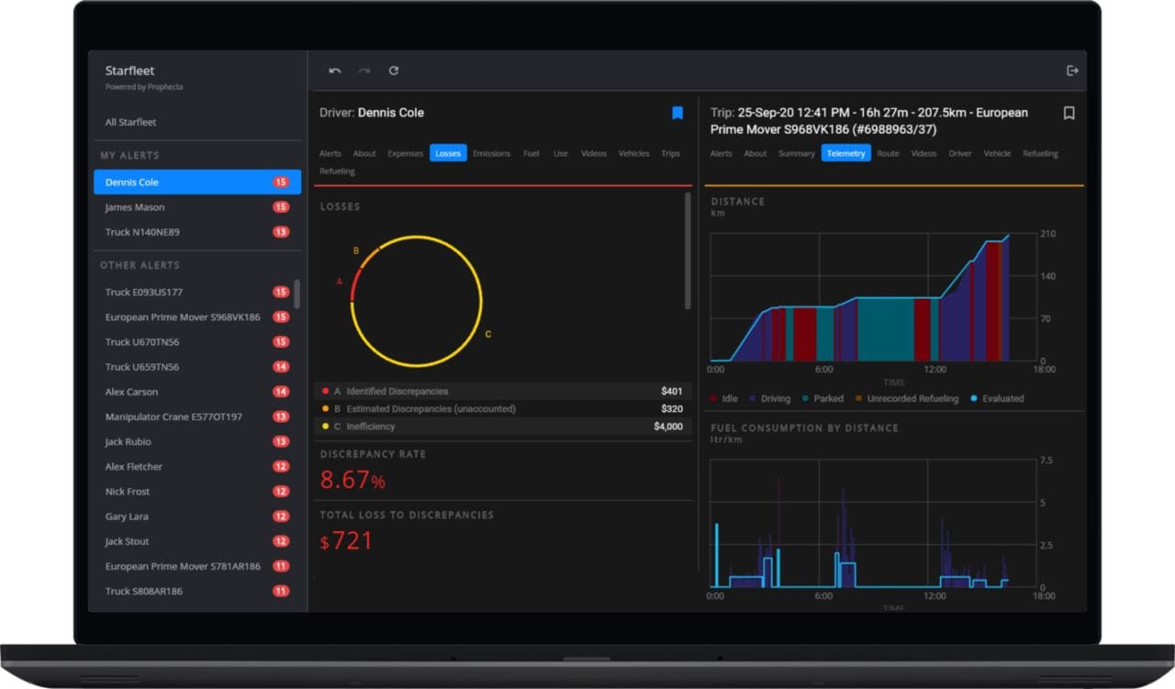Open the Vehicles tab
Screen dimensions: 1175x689
[x=633, y=153]
